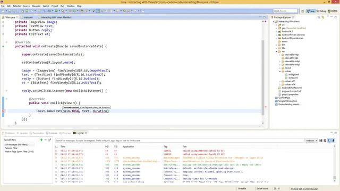This screenshot has height=191, width=340.
Task: Toggle code fold at reply.setOnClickListener line
Action: pos(6,91)
